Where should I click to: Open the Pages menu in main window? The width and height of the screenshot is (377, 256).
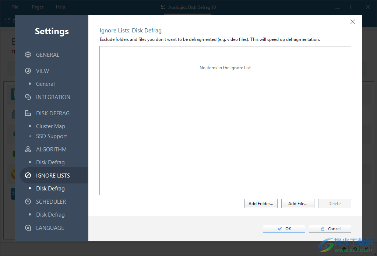[38, 7]
